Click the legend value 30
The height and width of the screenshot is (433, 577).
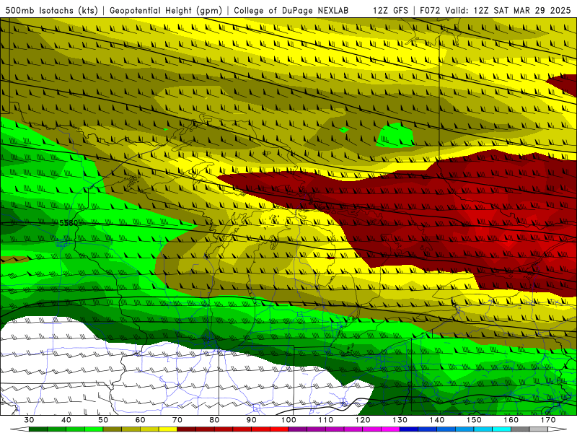[x=29, y=420]
